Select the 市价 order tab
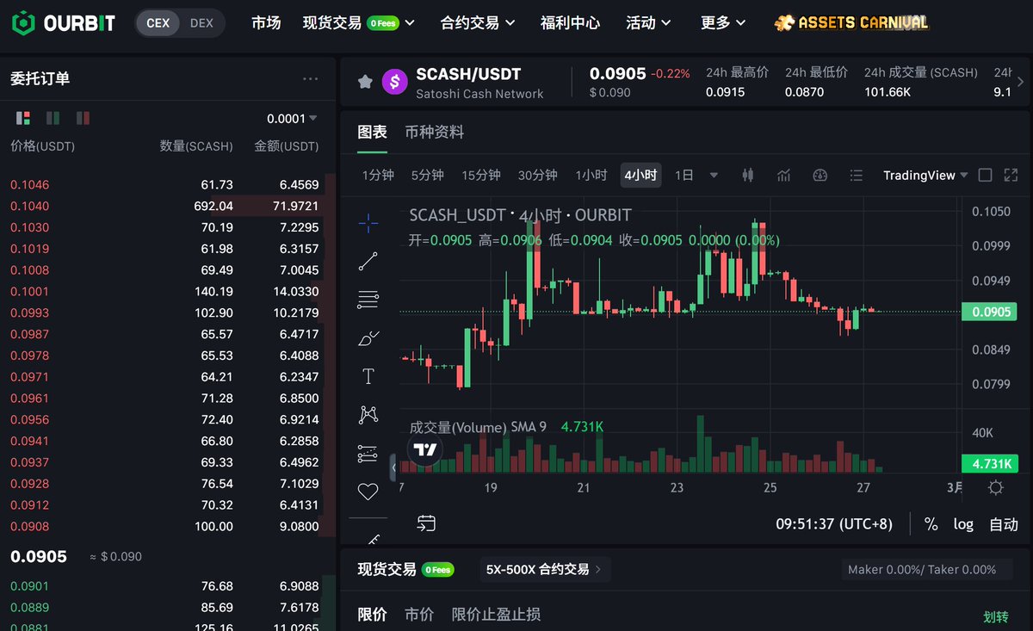This screenshot has height=631, width=1033. click(x=419, y=615)
